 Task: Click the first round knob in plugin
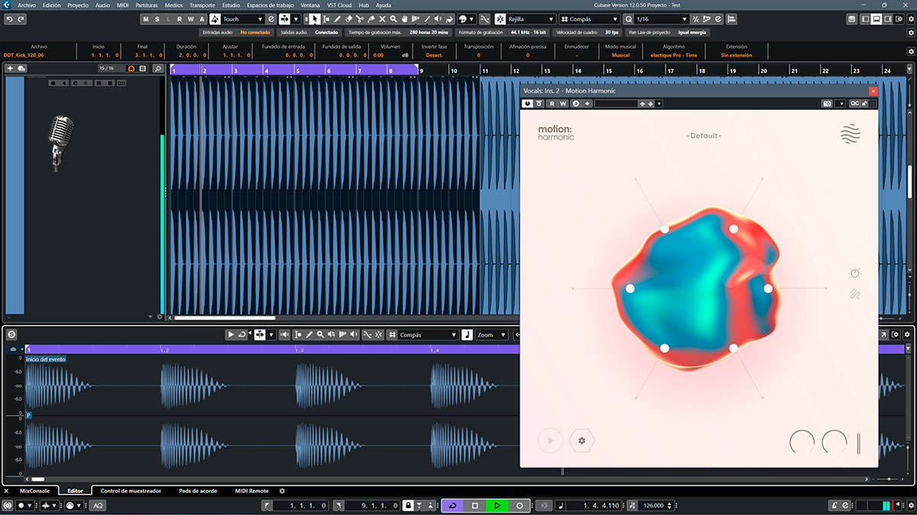coord(802,443)
